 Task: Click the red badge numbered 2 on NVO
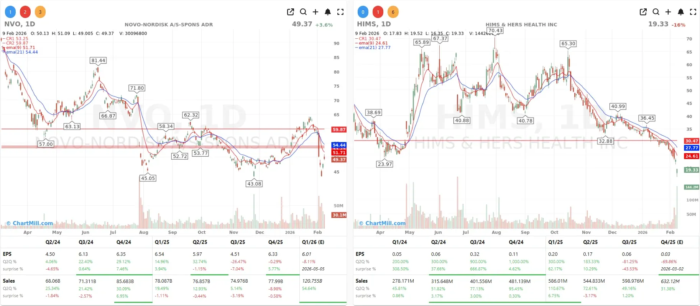(25, 12)
